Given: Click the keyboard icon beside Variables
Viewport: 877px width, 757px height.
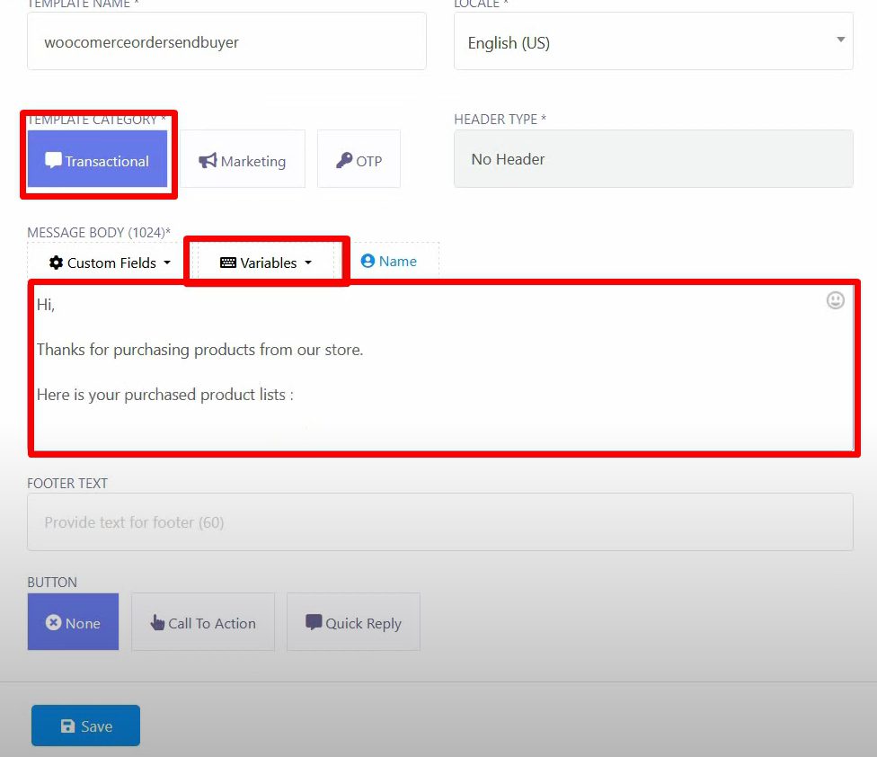Looking at the screenshot, I should click(x=228, y=263).
